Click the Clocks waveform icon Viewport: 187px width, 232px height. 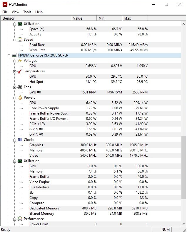tap(20, 140)
